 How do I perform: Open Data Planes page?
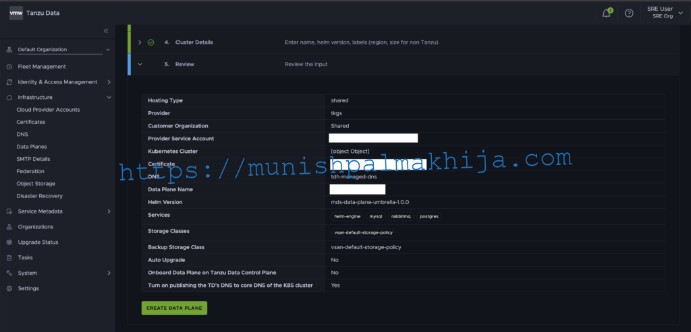point(32,147)
